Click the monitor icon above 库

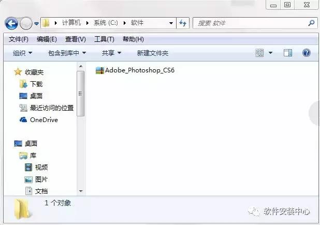tap(18, 143)
